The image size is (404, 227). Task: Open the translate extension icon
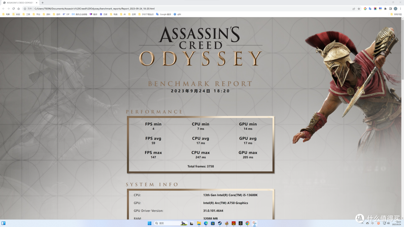[x=370, y=9]
